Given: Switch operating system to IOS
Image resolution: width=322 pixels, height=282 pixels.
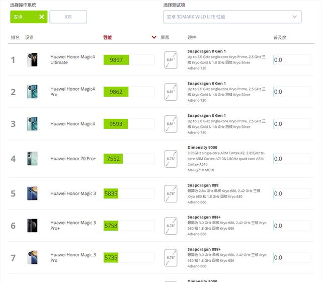Looking at the screenshot, I should pos(68,17).
